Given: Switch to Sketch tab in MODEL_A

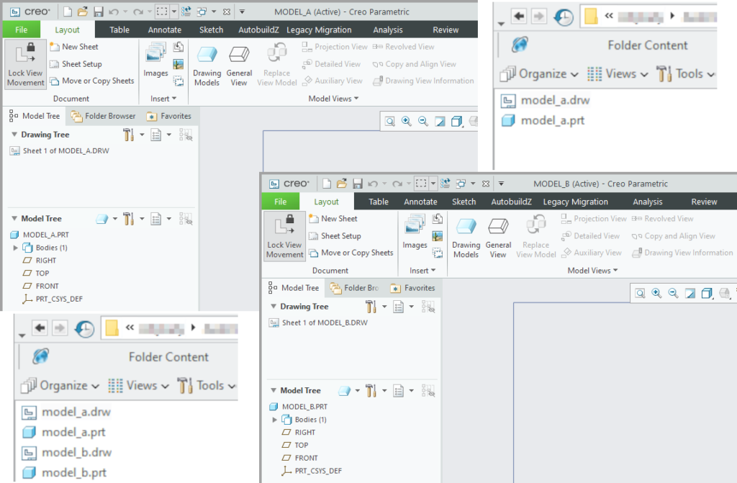Looking at the screenshot, I should coord(211,30).
